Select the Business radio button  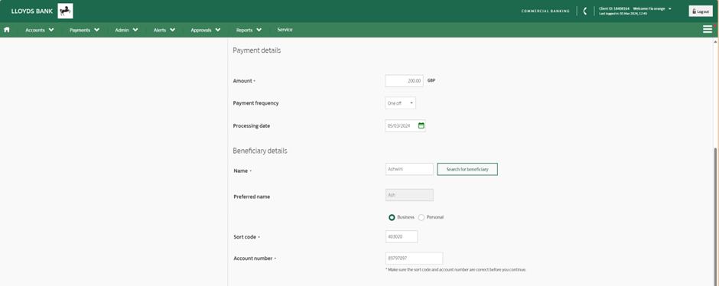tap(392, 217)
